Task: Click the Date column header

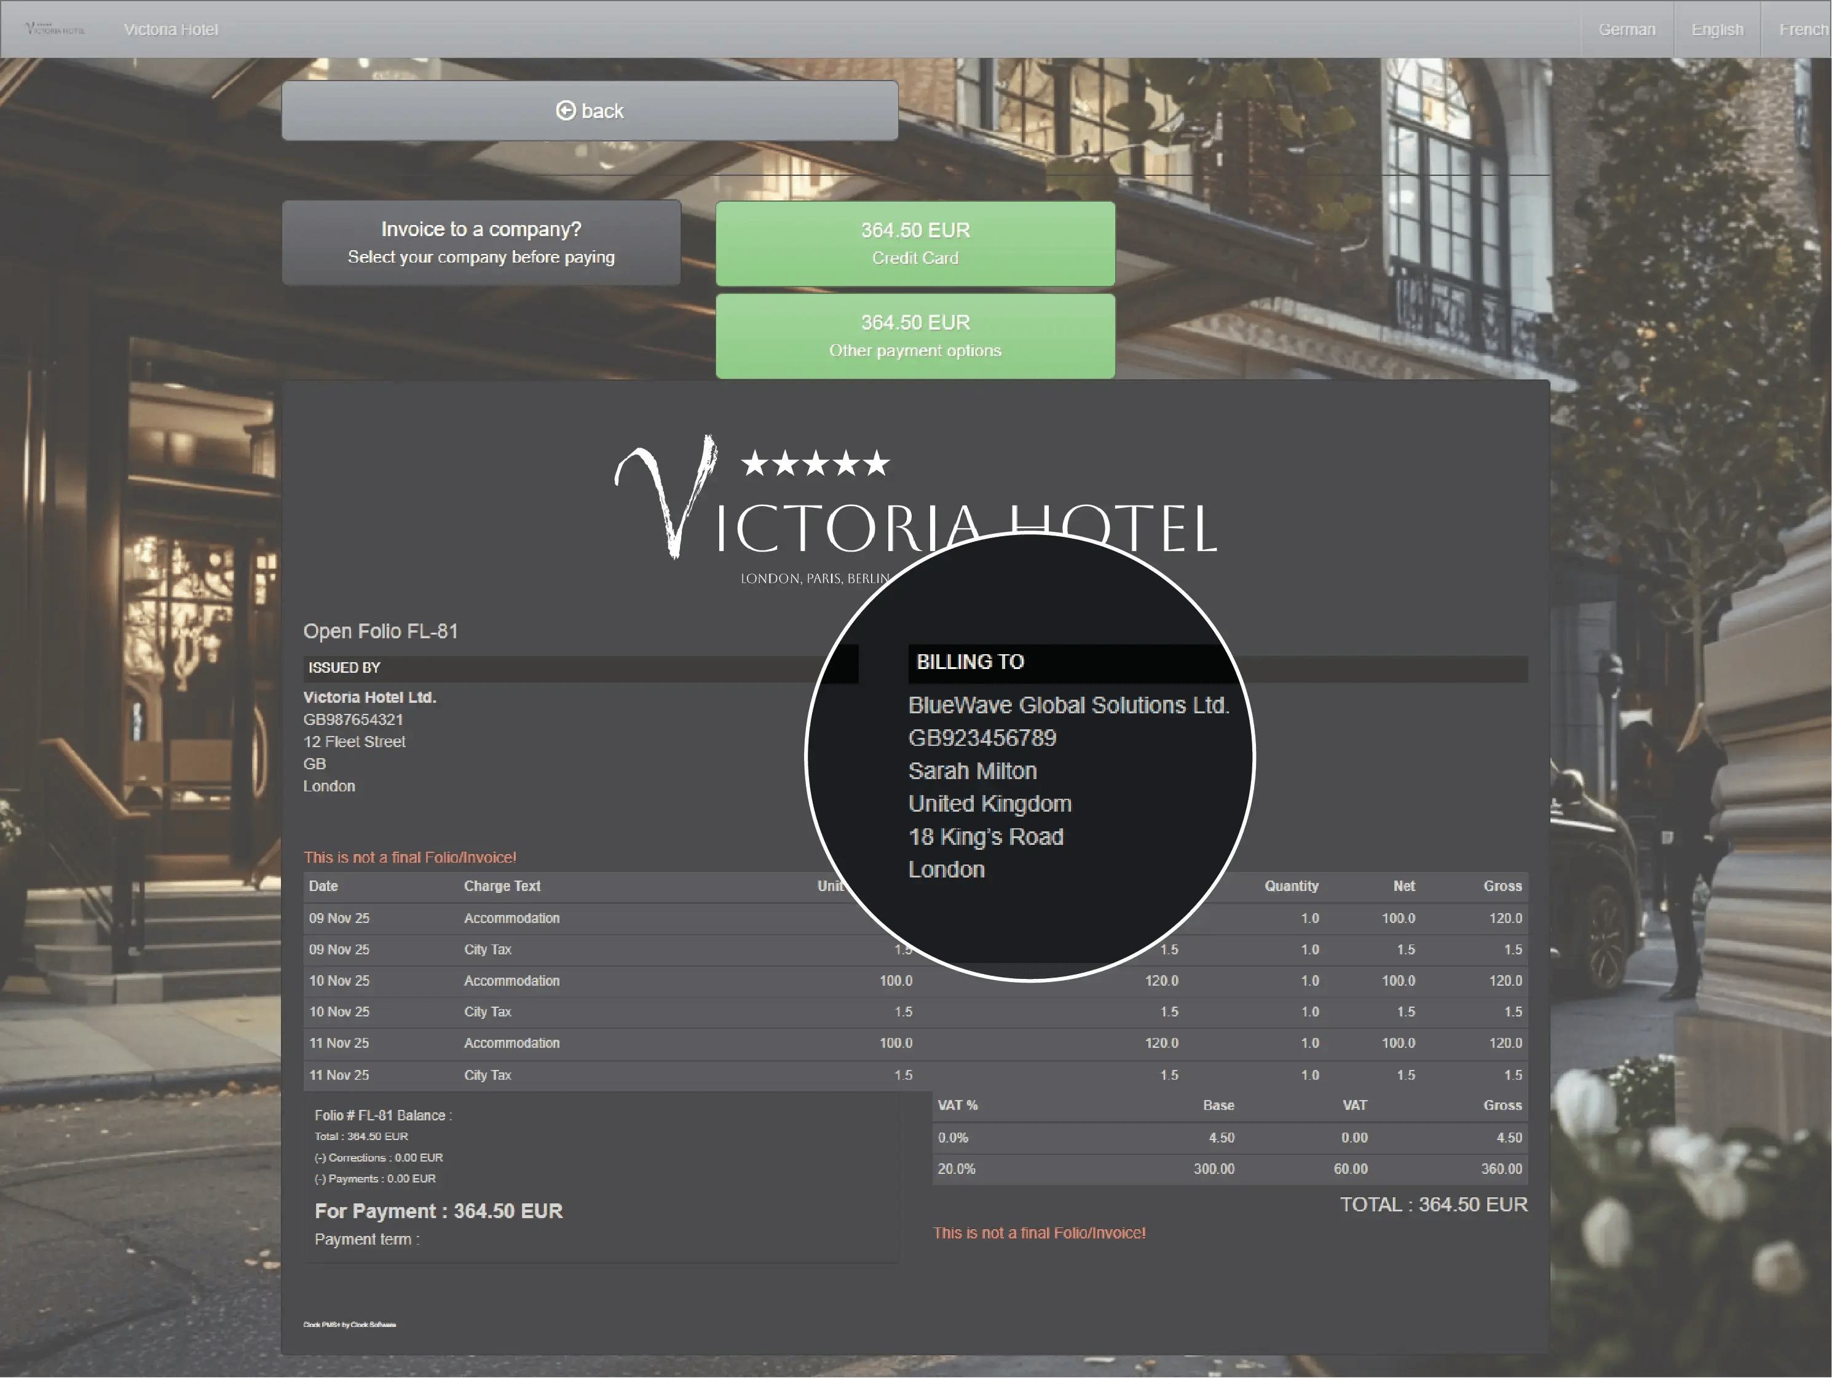Action: [x=323, y=886]
